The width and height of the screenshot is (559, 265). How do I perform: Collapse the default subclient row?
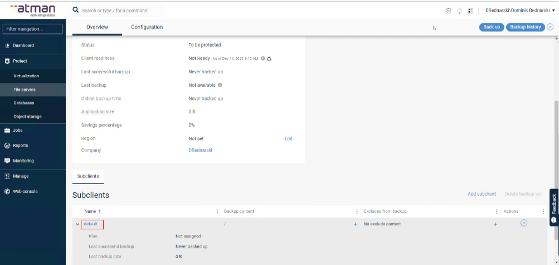pos(77,224)
